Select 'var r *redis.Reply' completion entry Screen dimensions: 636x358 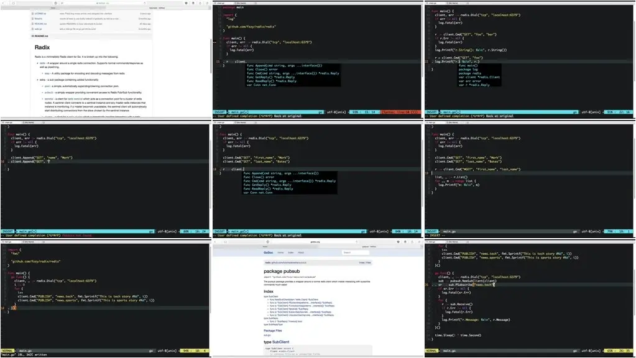[474, 85]
